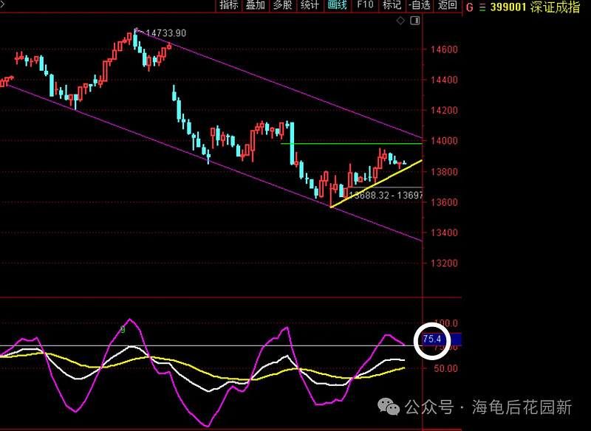Open the F10 company info
This screenshot has height=431, width=591.
(x=364, y=5)
